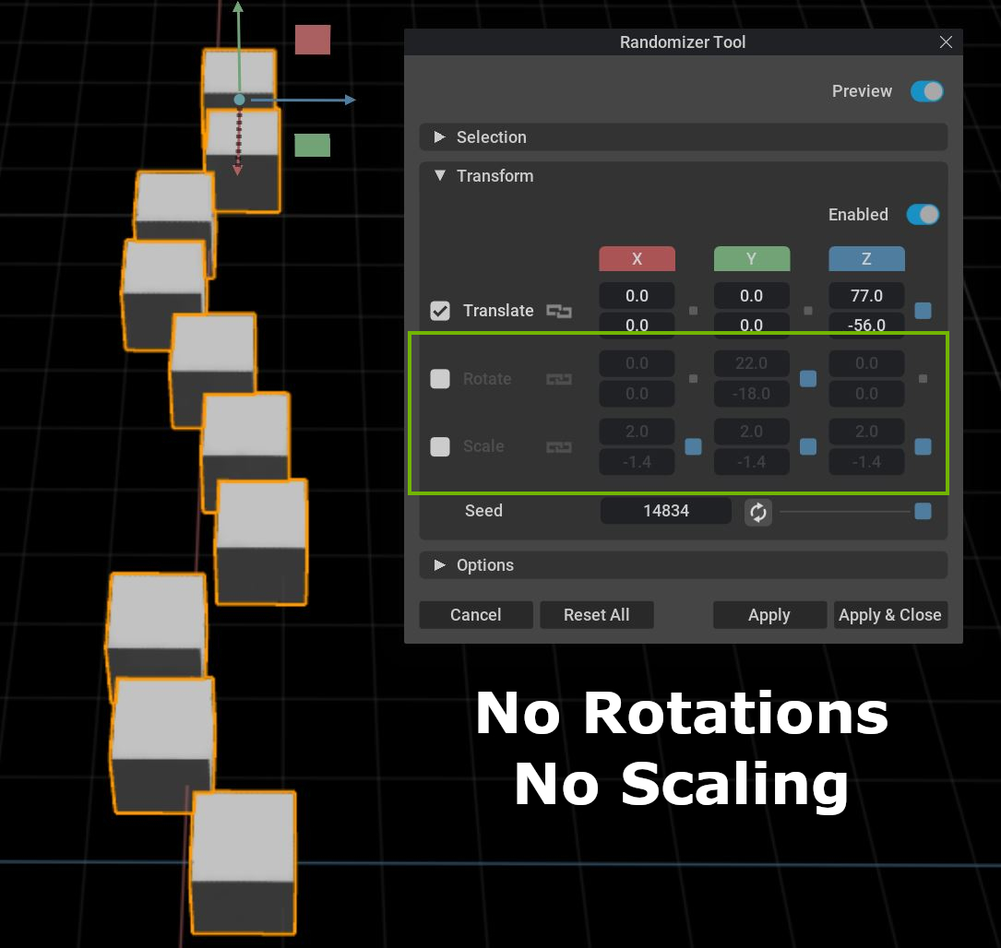Click the blue axis arrow of gizmo
The width and height of the screenshot is (1001, 948).
click(350, 100)
